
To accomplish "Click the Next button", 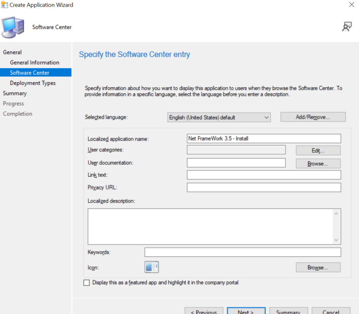I will [x=246, y=311].
